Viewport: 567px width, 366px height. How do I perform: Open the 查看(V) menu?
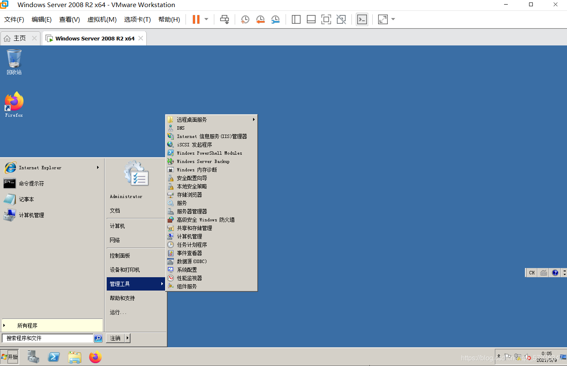(x=69, y=20)
